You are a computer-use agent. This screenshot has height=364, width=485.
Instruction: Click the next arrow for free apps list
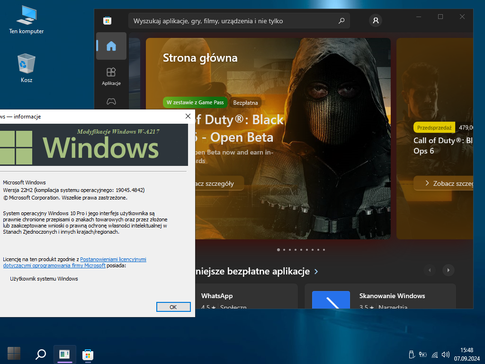click(448, 270)
